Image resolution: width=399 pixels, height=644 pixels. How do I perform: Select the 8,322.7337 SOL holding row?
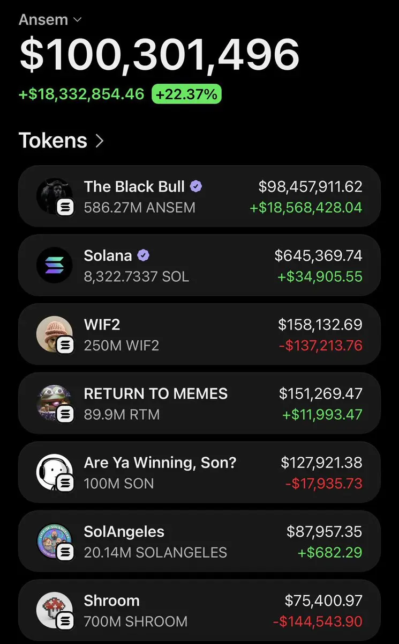[199, 265]
